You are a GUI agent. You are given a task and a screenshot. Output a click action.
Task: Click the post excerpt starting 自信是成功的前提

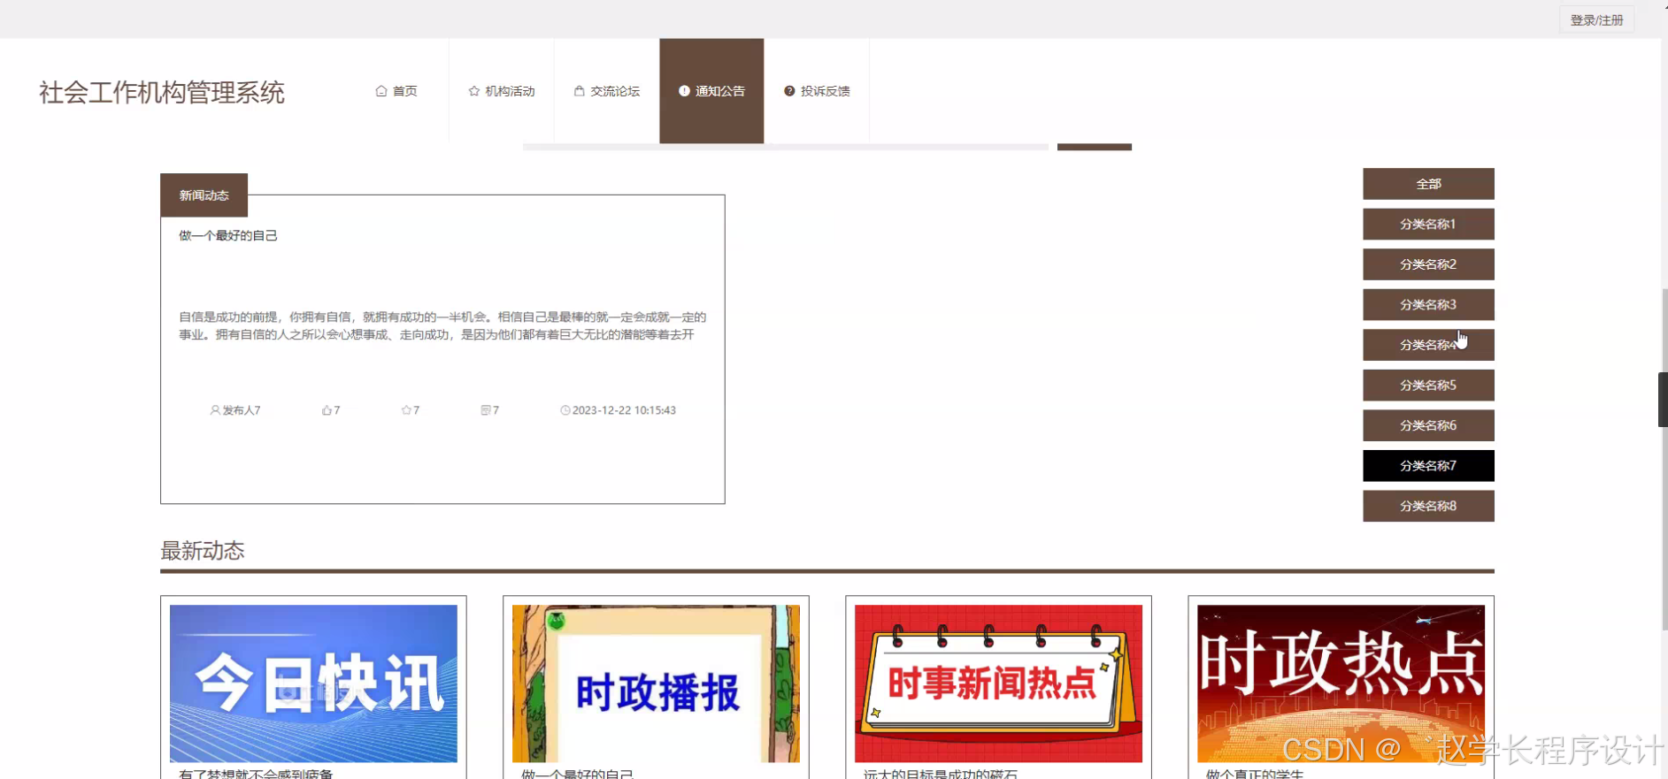click(442, 325)
